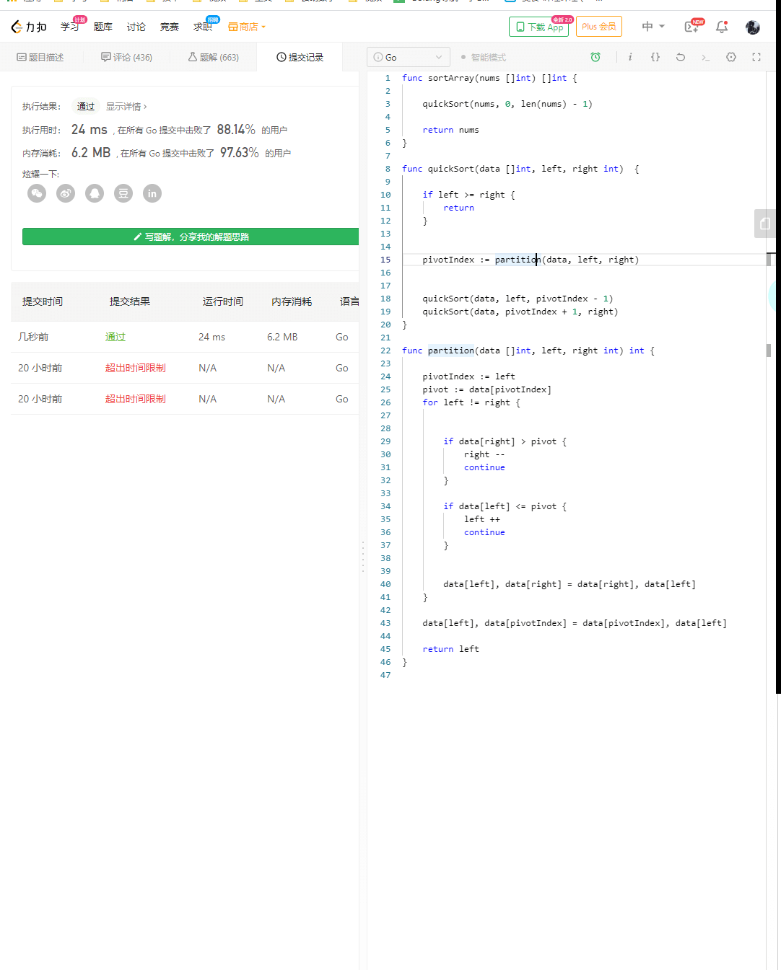Click the LeetCode 力扣 logo
This screenshot has width=781, height=970.
(x=29, y=27)
